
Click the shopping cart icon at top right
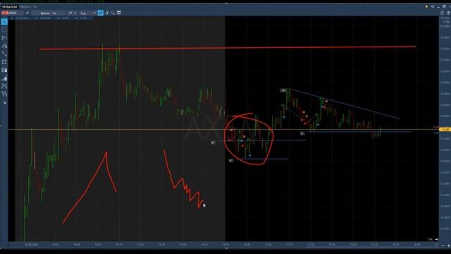click(x=448, y=13)
